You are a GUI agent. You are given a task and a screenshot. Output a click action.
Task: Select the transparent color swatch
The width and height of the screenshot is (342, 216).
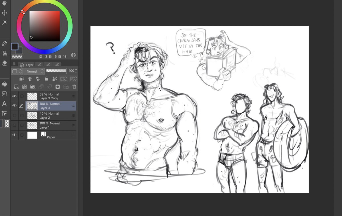(17, 57)
